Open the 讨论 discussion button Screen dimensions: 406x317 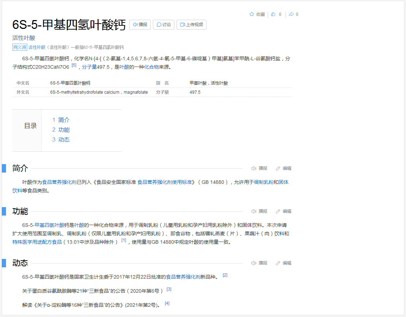[x=163, y=25]
